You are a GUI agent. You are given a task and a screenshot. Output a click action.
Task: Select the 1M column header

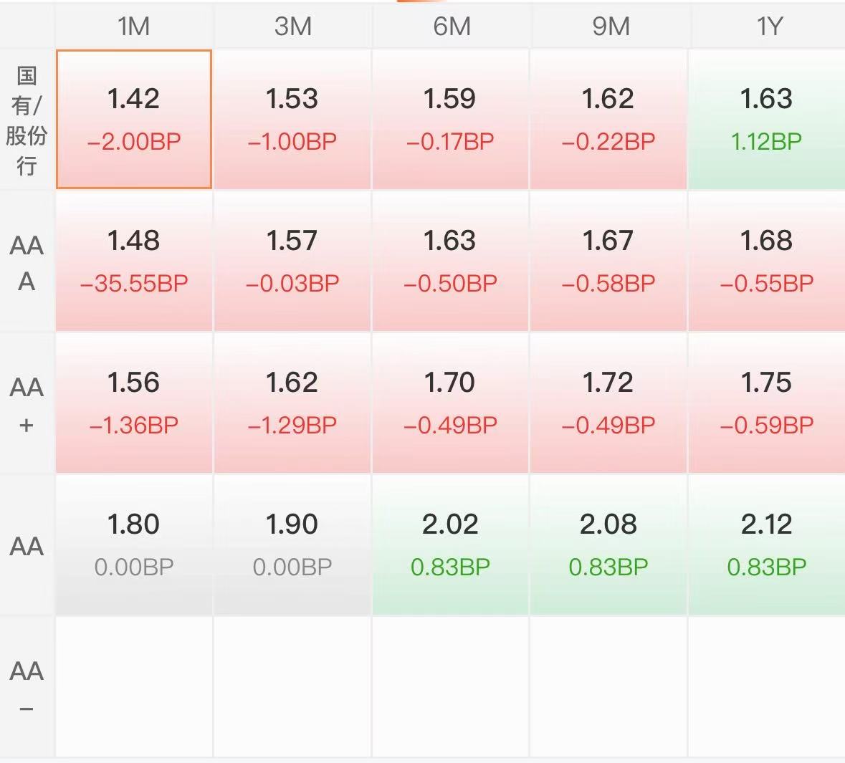[133, 26]
